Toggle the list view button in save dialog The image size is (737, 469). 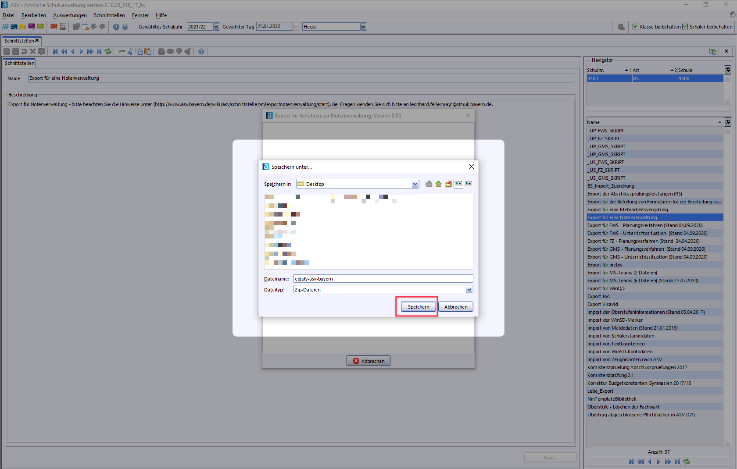click(458, 184)
